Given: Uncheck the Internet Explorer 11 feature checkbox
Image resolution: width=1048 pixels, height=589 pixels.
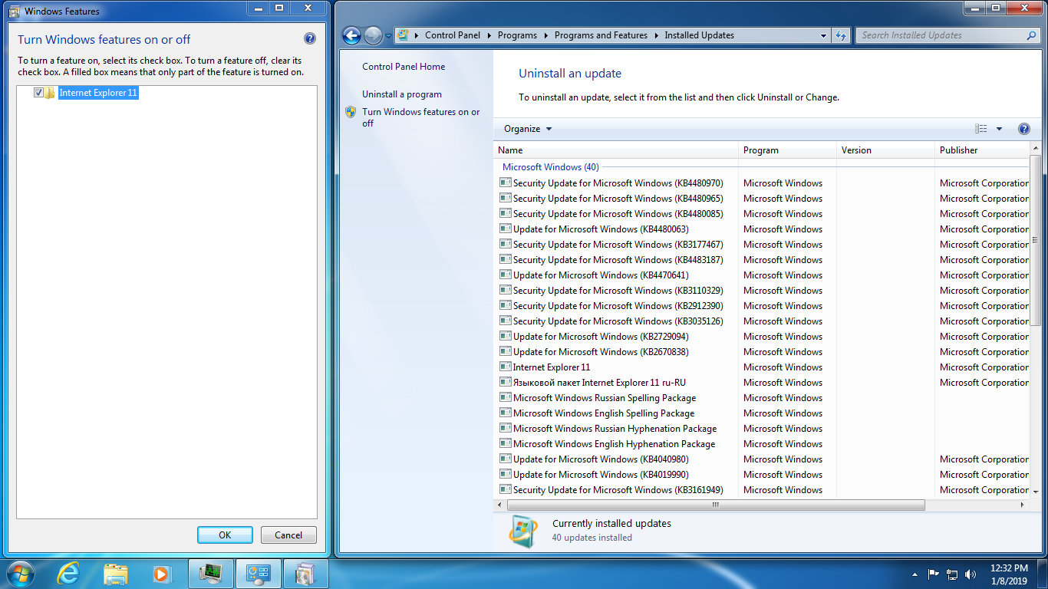Looking at the screenshot, I should coord(39,93).
